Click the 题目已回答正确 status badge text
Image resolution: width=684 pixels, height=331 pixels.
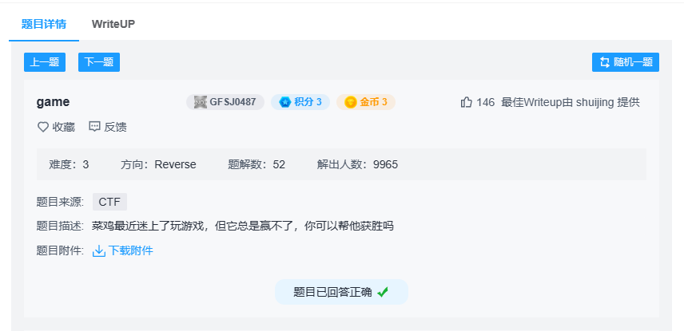[x=332, y=292]
